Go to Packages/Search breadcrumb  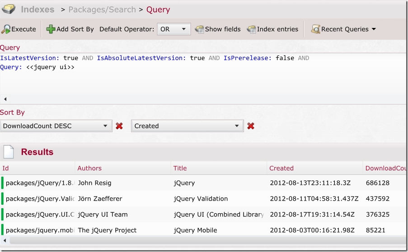pyautogui.click(x=102, y=9)
